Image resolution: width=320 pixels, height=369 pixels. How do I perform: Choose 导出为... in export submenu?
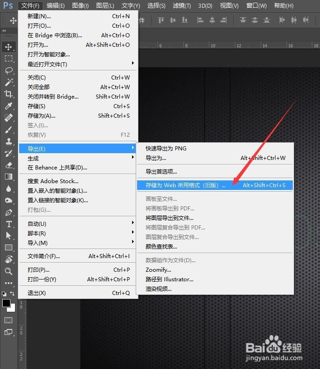coord(215,158)
